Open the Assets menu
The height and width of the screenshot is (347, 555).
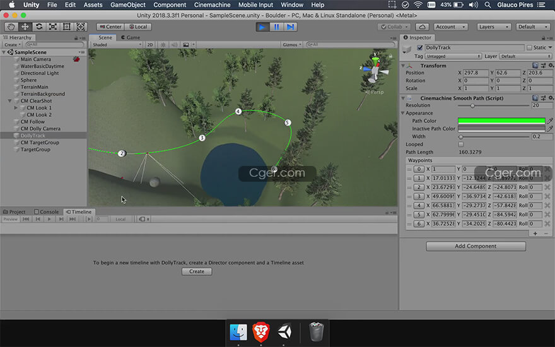pyautogui.click(x=93, y=5)
